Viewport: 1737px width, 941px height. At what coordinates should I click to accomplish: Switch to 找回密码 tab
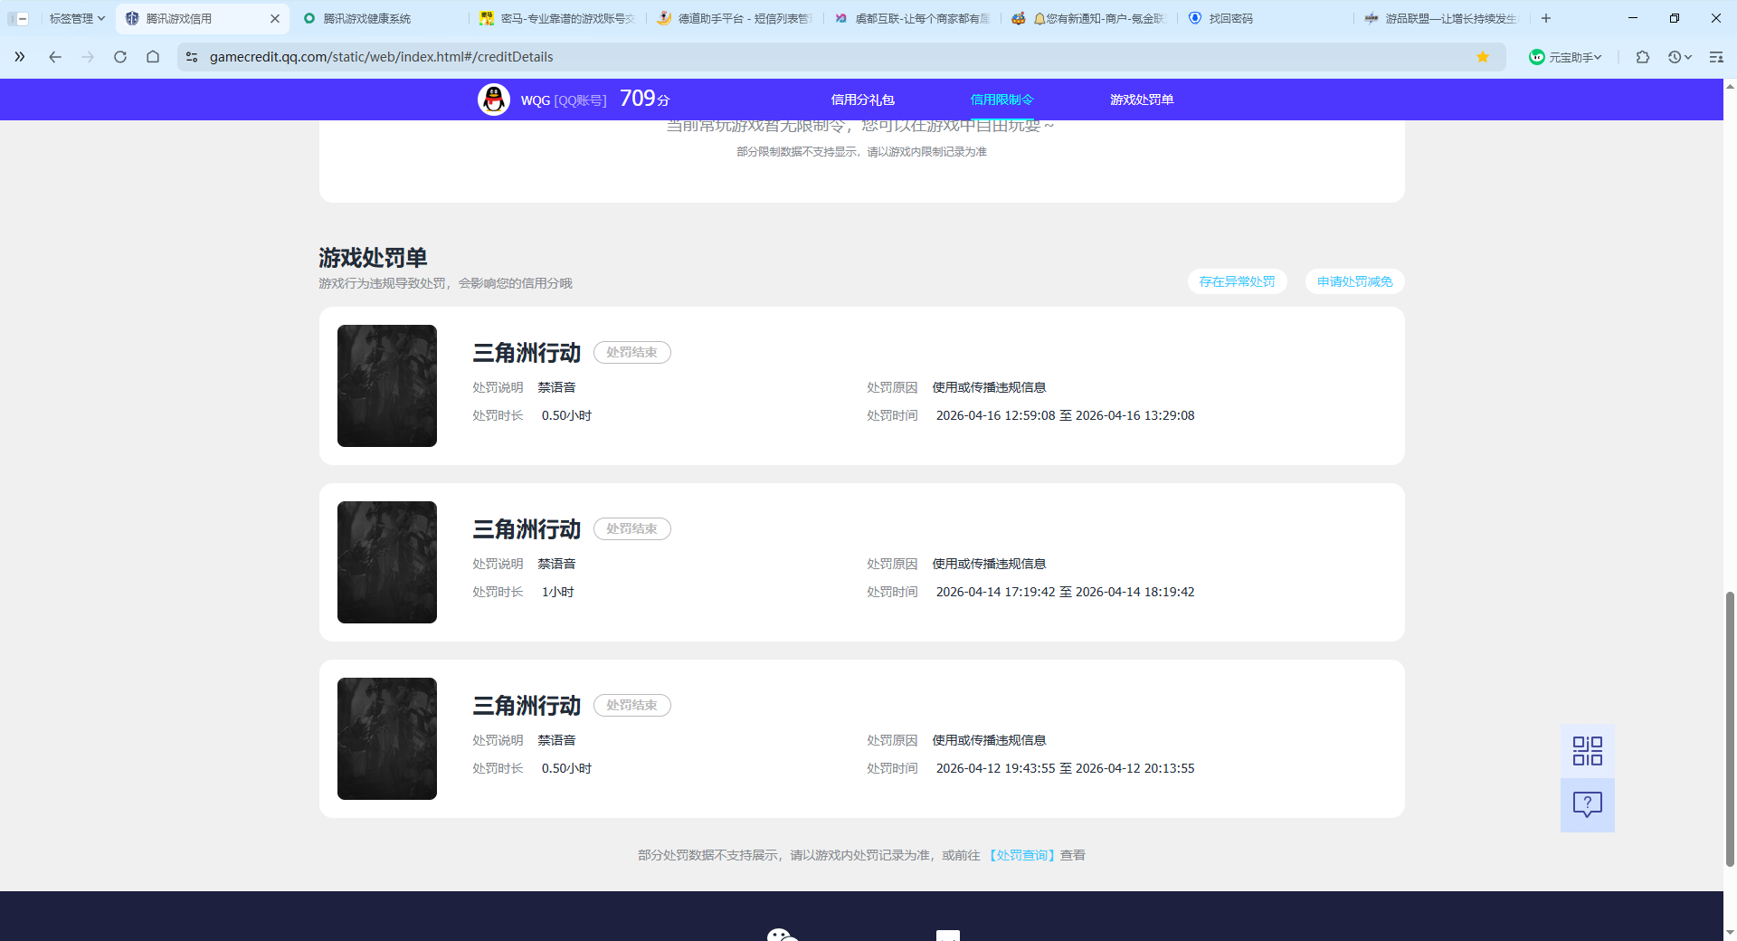[1267, 18]
